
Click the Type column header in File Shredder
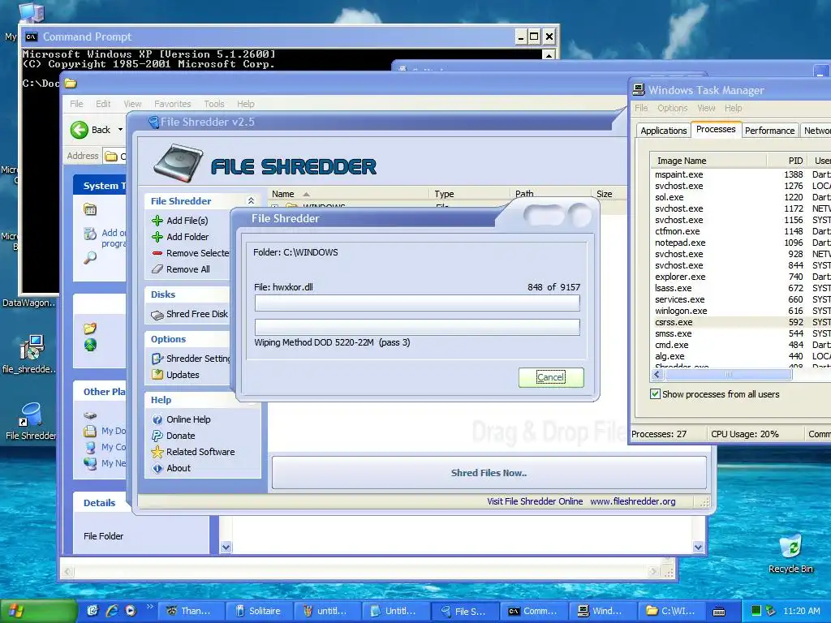[x=468, y=194]
